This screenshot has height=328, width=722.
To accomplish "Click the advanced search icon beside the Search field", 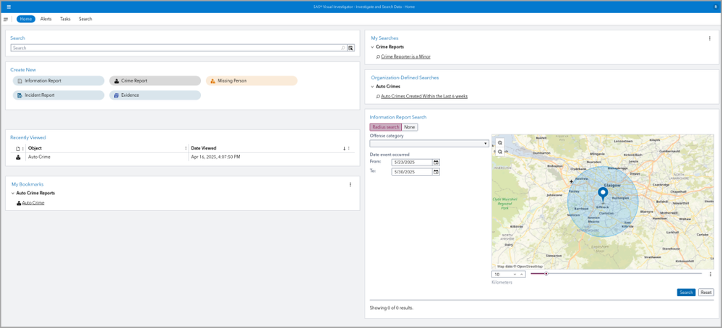I will pos(351,48).
